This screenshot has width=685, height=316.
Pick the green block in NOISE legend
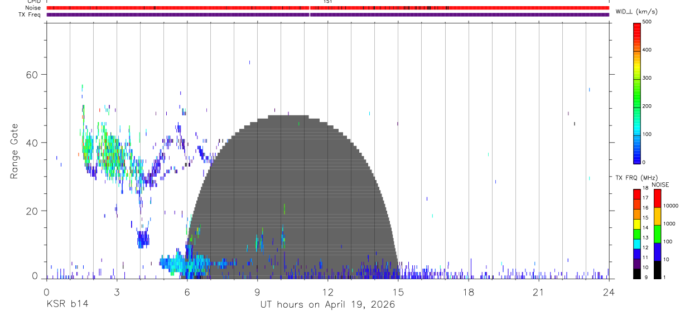pyautogui.click(x=657, y=234)
